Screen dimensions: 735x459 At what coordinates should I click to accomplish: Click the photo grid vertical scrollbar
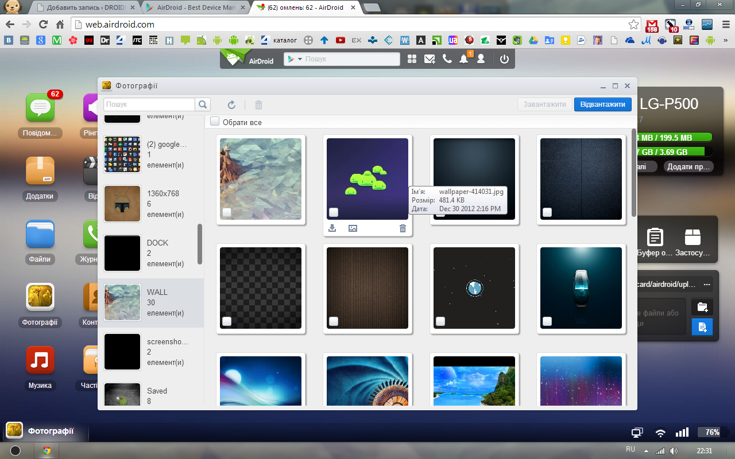point(634,173)
